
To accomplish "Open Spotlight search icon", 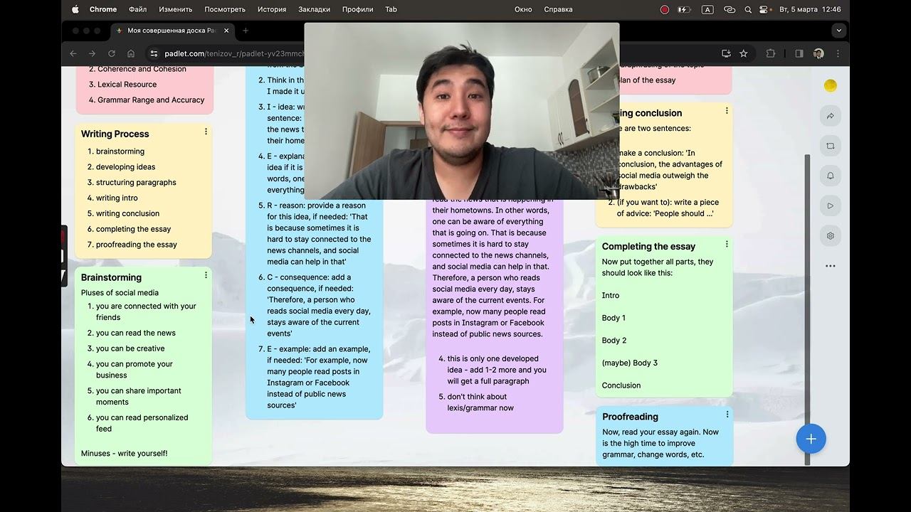I will coord(748,9).
